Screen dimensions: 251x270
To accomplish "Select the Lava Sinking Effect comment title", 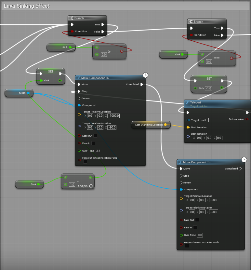I will [27, 6].
